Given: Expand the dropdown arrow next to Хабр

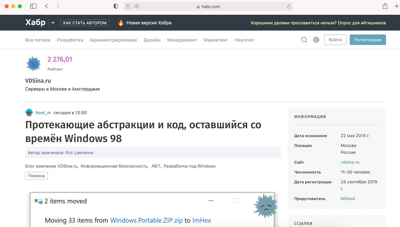Looking at the screenshot, I should click(x=53, y=23).
